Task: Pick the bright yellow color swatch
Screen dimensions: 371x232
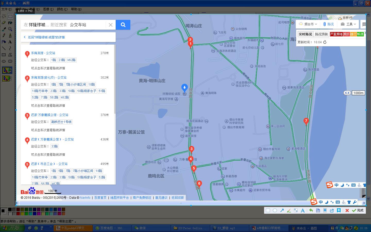Action: (x=22, y=213)
